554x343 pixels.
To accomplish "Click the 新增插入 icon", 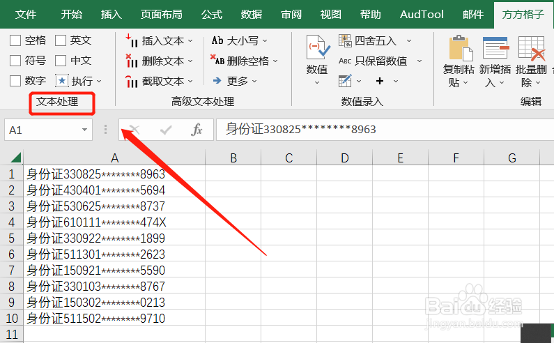I will pos(495,47).
